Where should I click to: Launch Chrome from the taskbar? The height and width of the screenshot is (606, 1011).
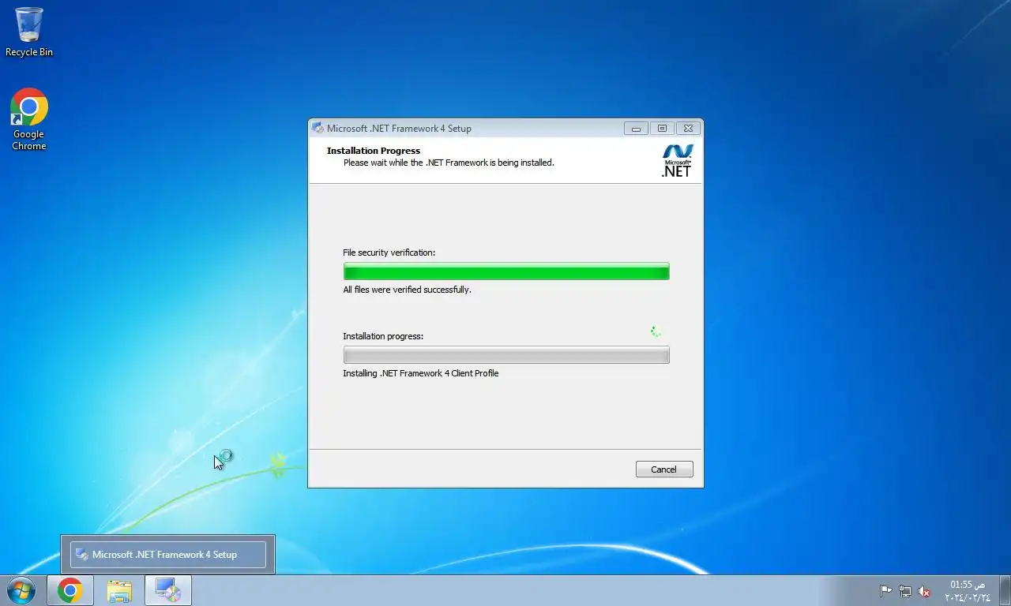click(70, 590)
